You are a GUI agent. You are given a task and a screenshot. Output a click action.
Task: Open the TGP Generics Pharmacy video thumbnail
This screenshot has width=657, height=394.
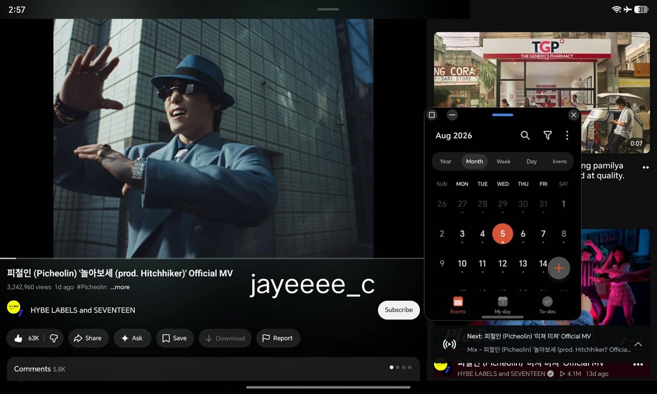542,92
